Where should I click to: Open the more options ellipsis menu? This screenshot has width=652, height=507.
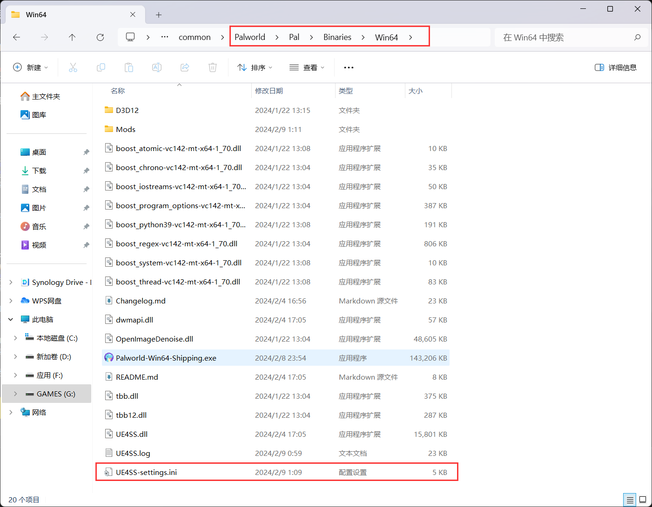tap(349, 67)
